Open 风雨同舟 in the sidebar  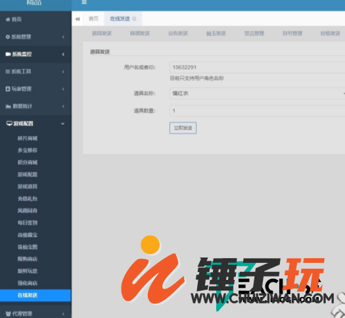point(28,211)
